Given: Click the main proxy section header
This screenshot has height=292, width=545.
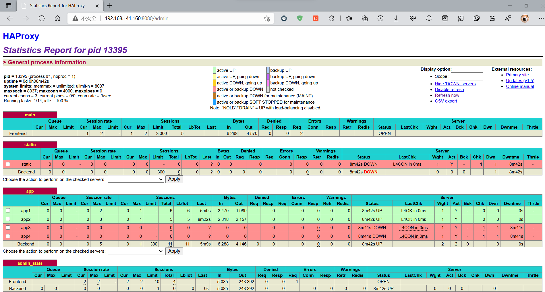Looking at the screenshot, I should pos(30,115).
